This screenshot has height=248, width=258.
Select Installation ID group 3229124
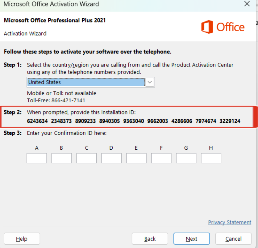pyautogui.click(x=230, y=121)
